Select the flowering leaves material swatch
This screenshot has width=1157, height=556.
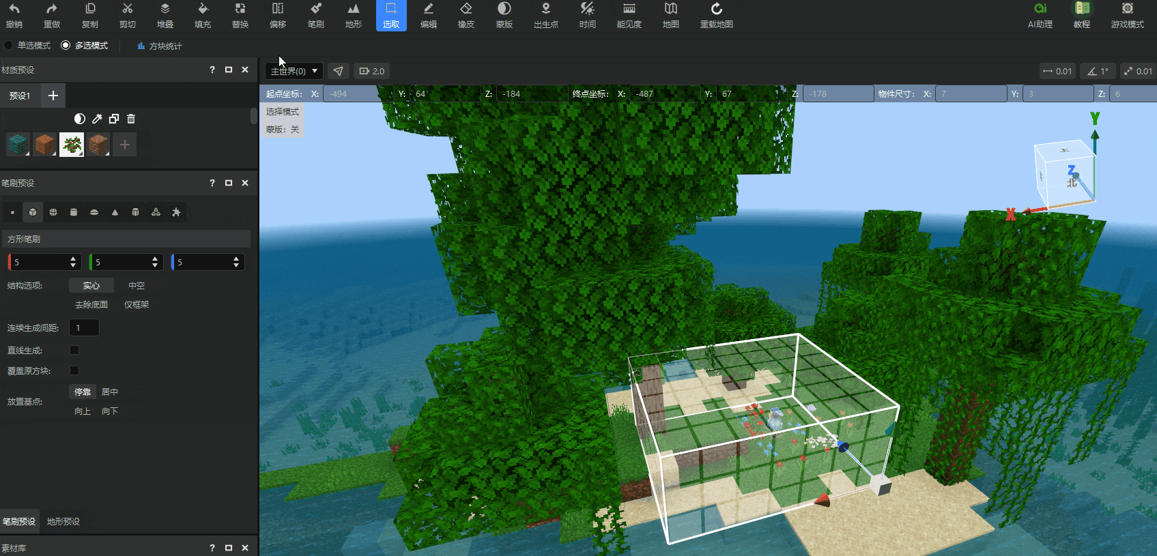coord(72,145)
